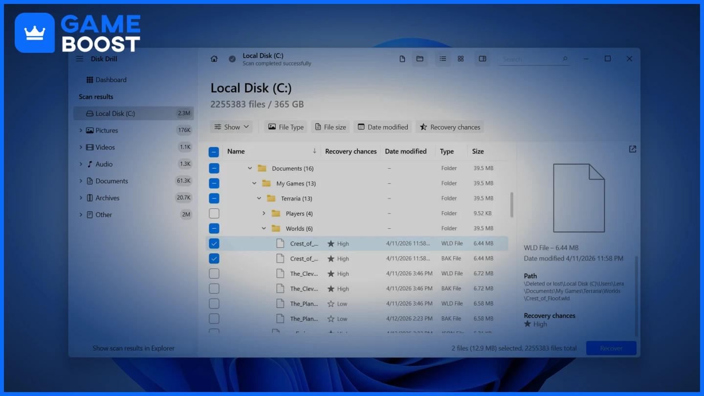
Task: Click the Recover button
Action: click(611, 348)
